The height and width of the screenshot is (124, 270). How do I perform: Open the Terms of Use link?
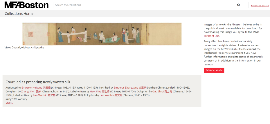[x=211, y=36]
